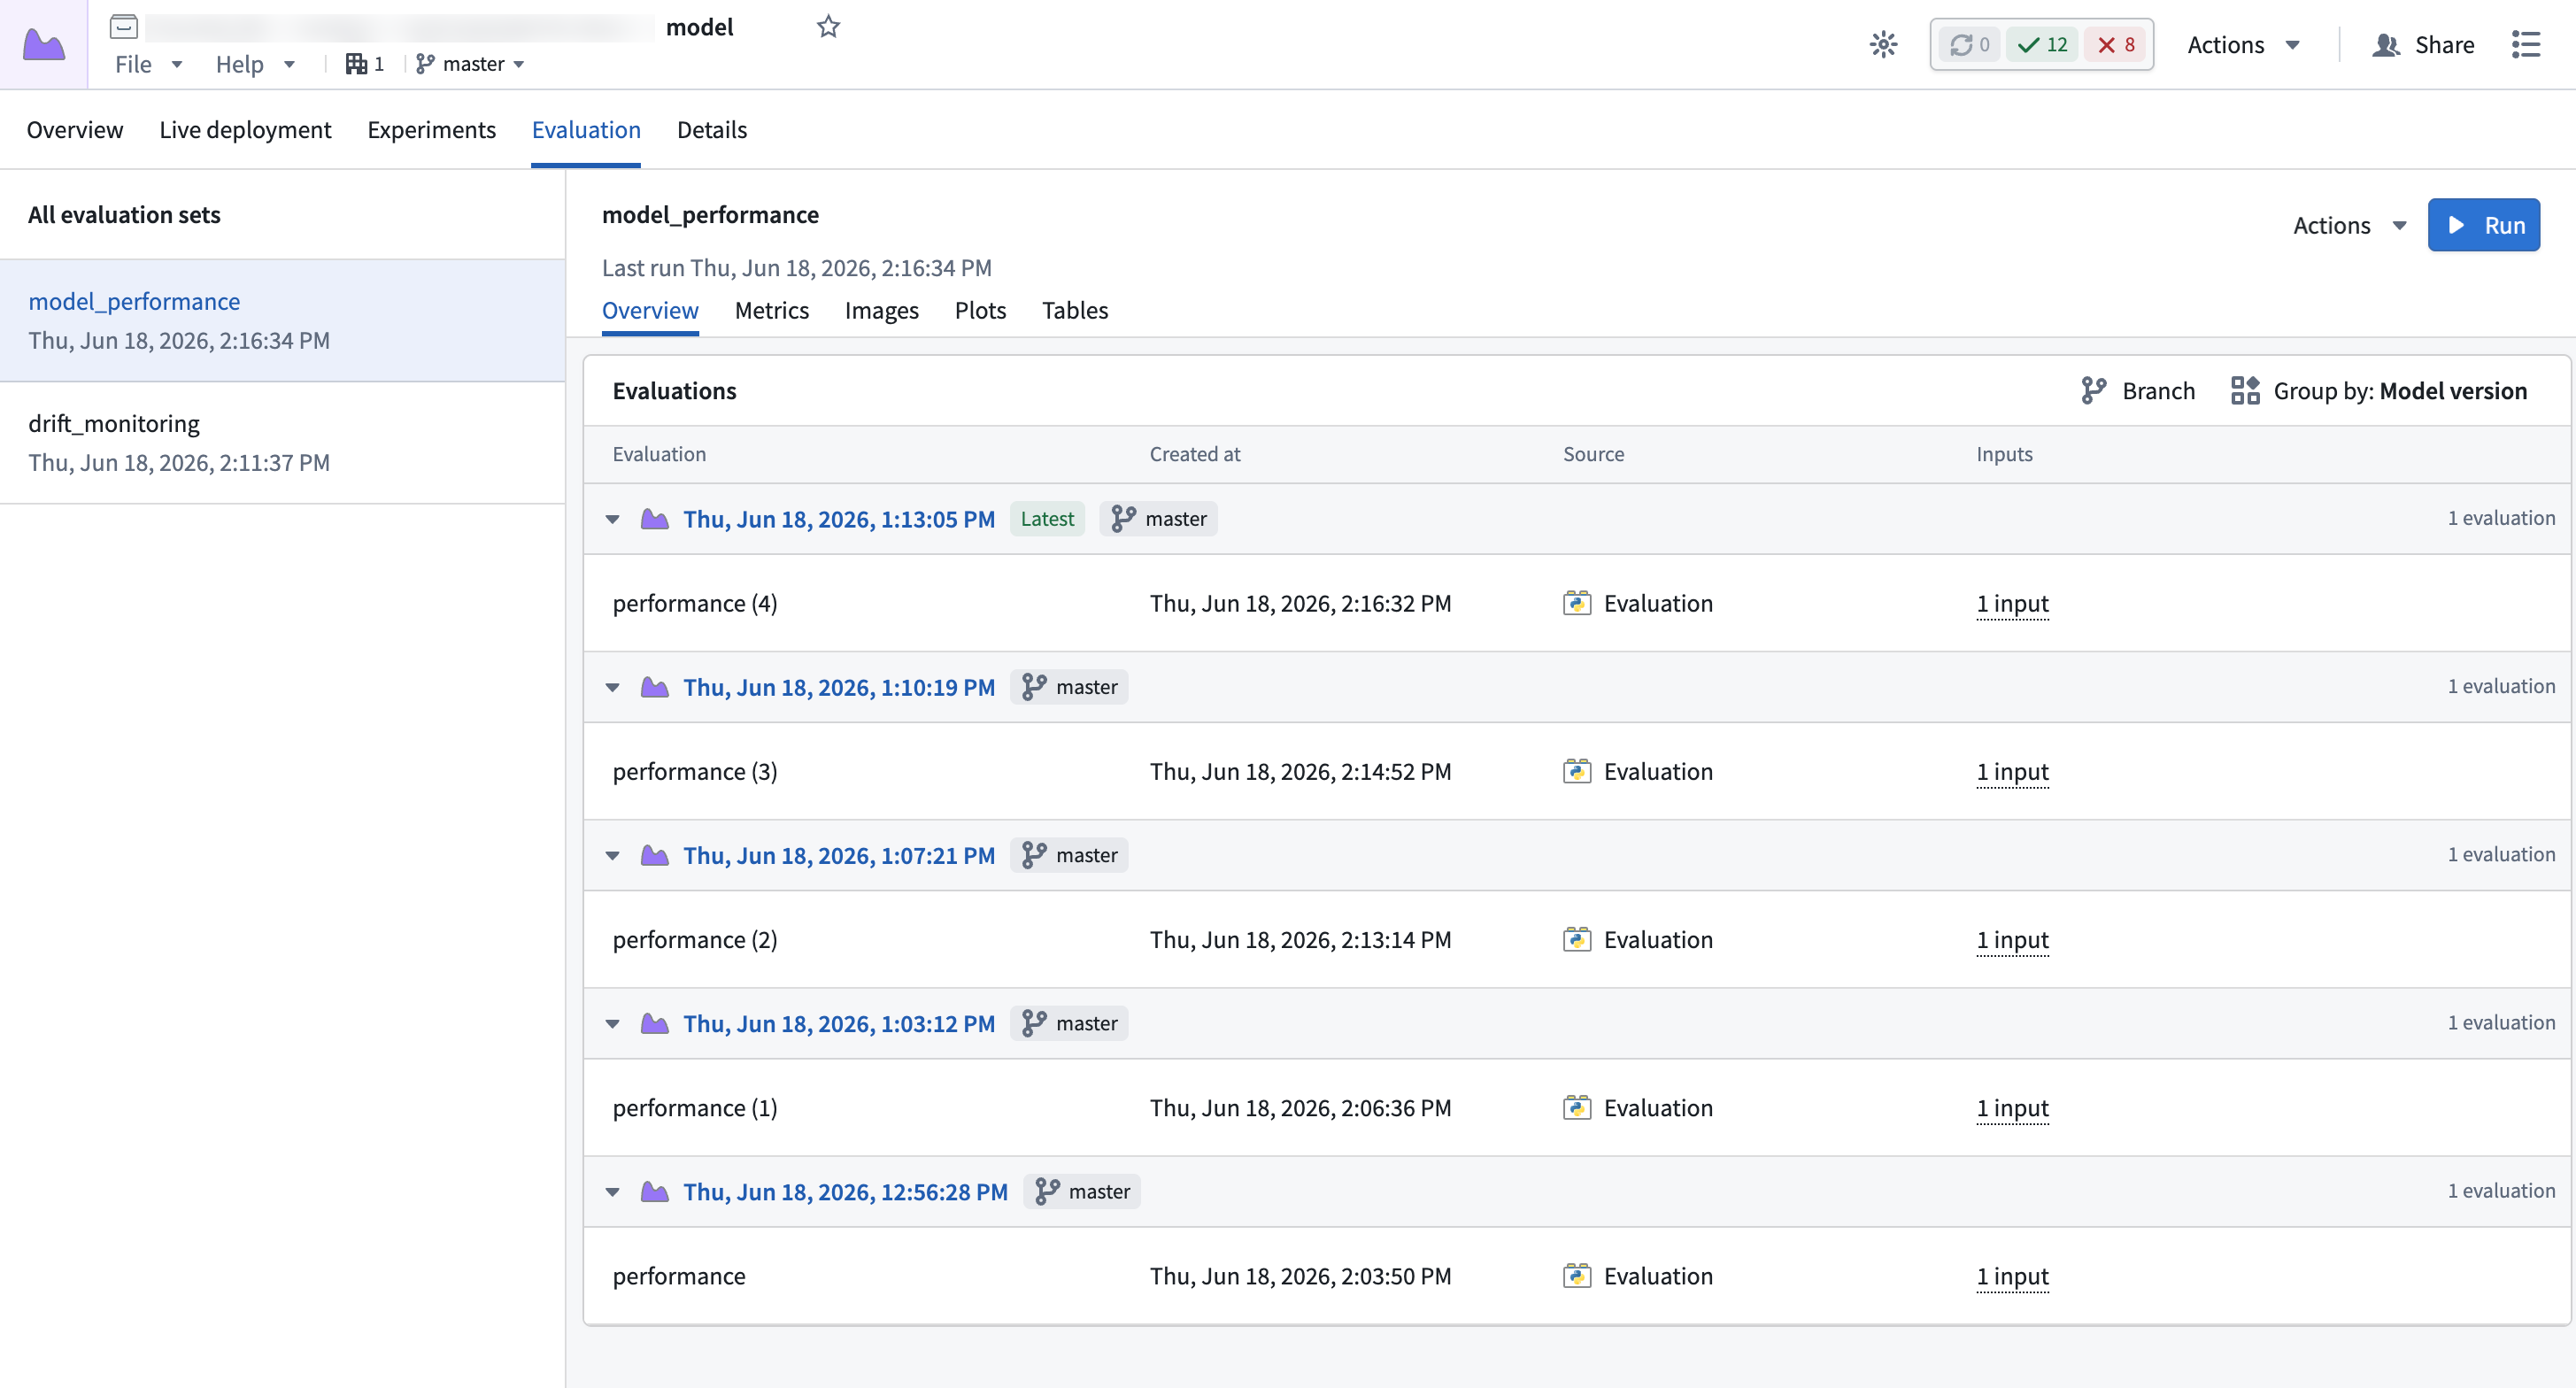This screenshot has width=2576, height=1388.
Task: Collapse the 1:13:05 PM version group
Action: pos(613,519)
